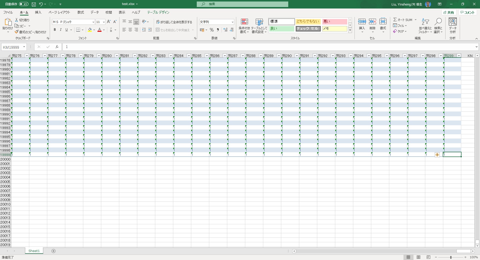Click the percent style icon
This screenshot has height=260, width=480.
[x=211, y=30]
